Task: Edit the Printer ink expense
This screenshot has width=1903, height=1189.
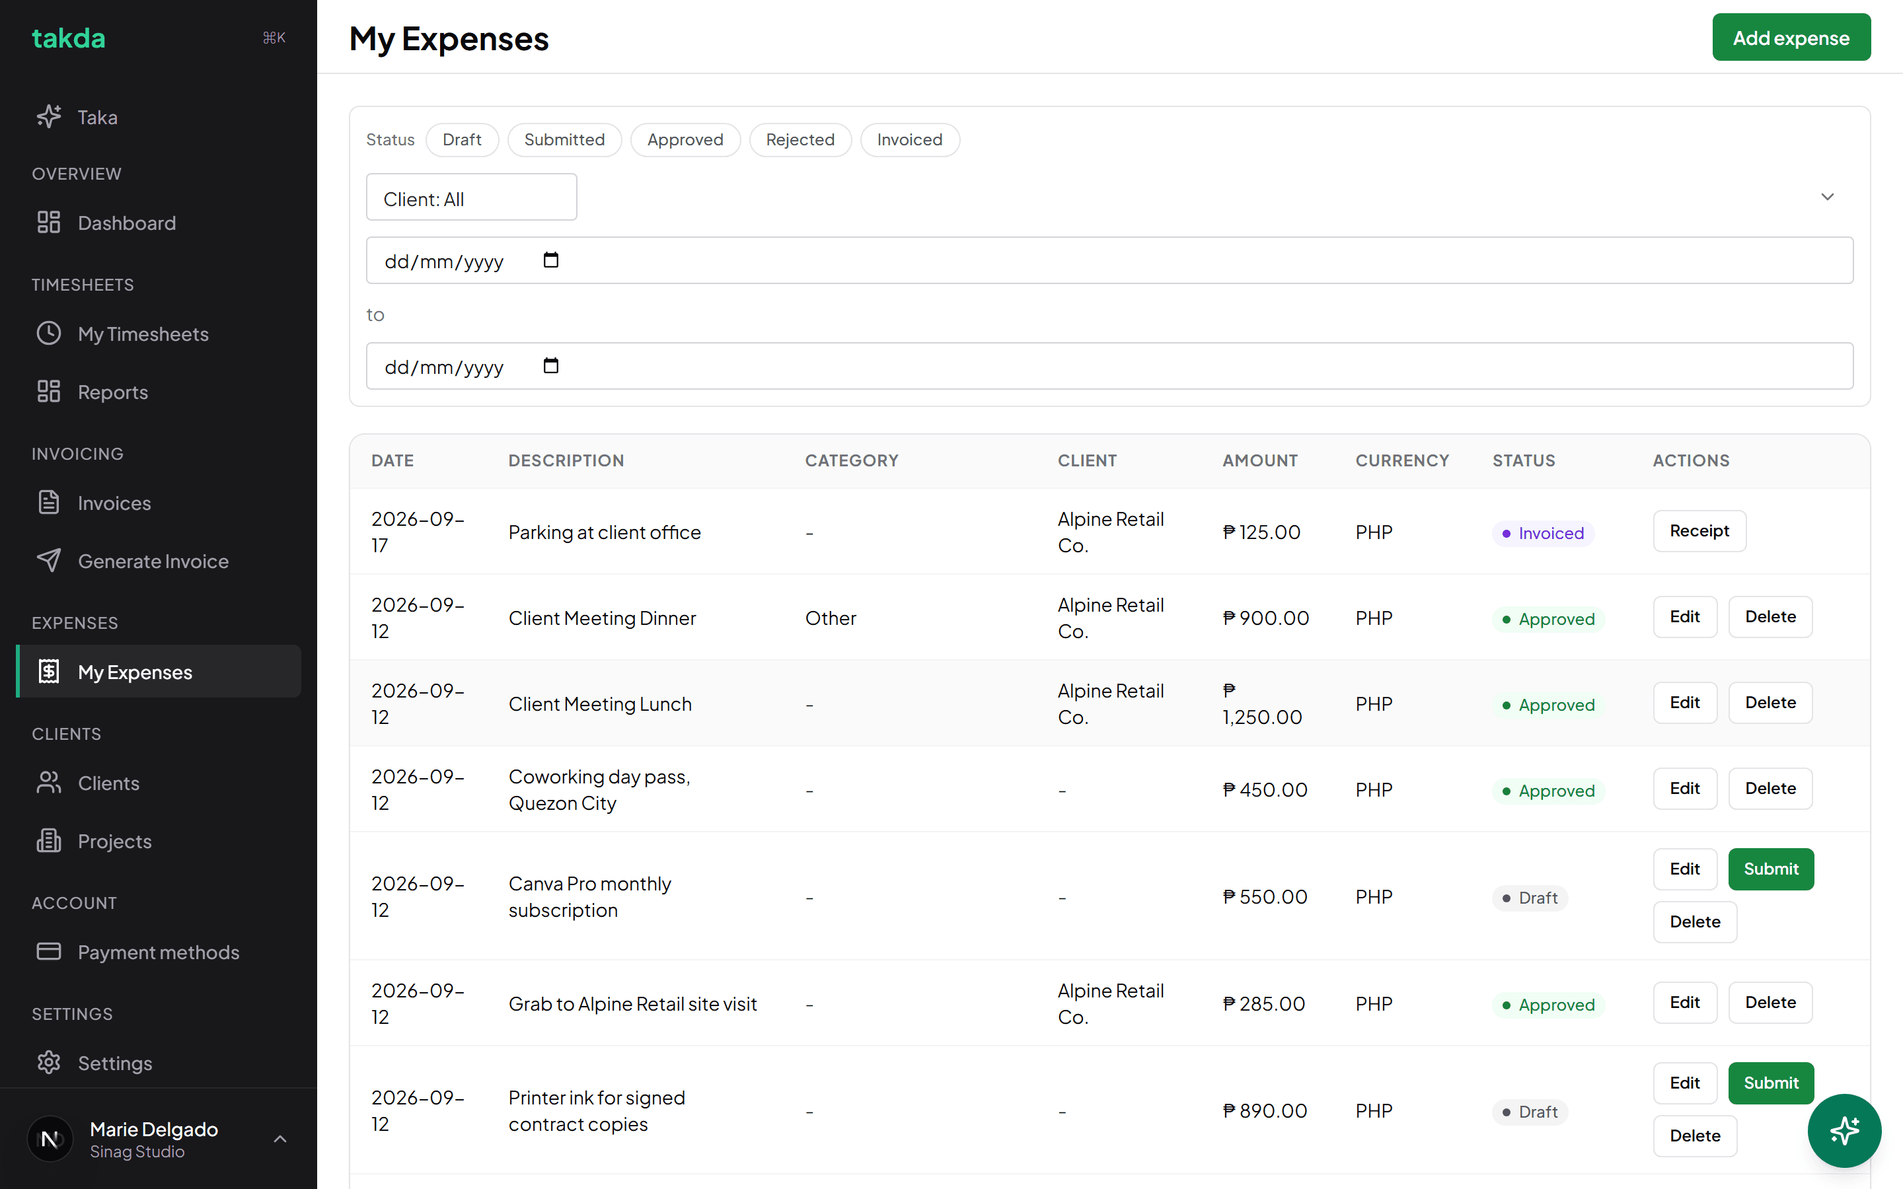Action: (1685, 1083)
